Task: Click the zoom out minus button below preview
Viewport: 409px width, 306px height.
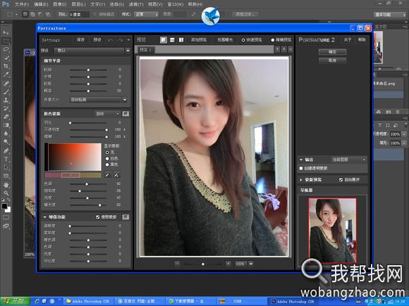Action: pos(177,264)
